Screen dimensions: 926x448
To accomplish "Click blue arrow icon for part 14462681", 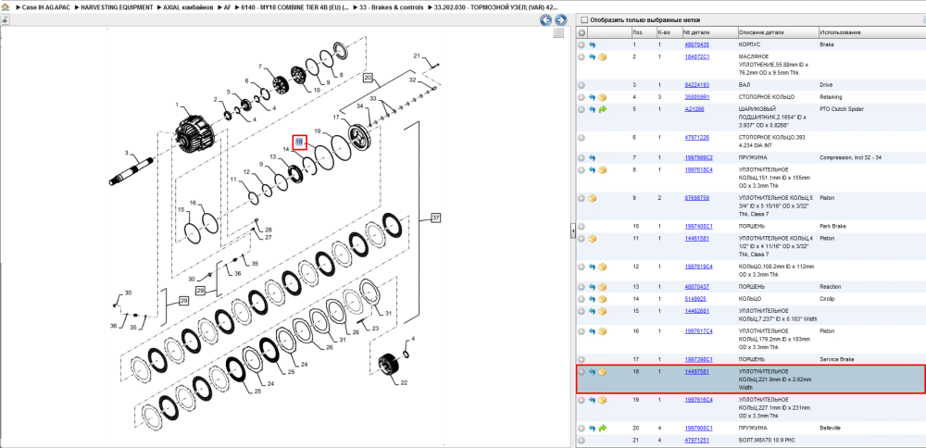I will [x=592, y=311].
